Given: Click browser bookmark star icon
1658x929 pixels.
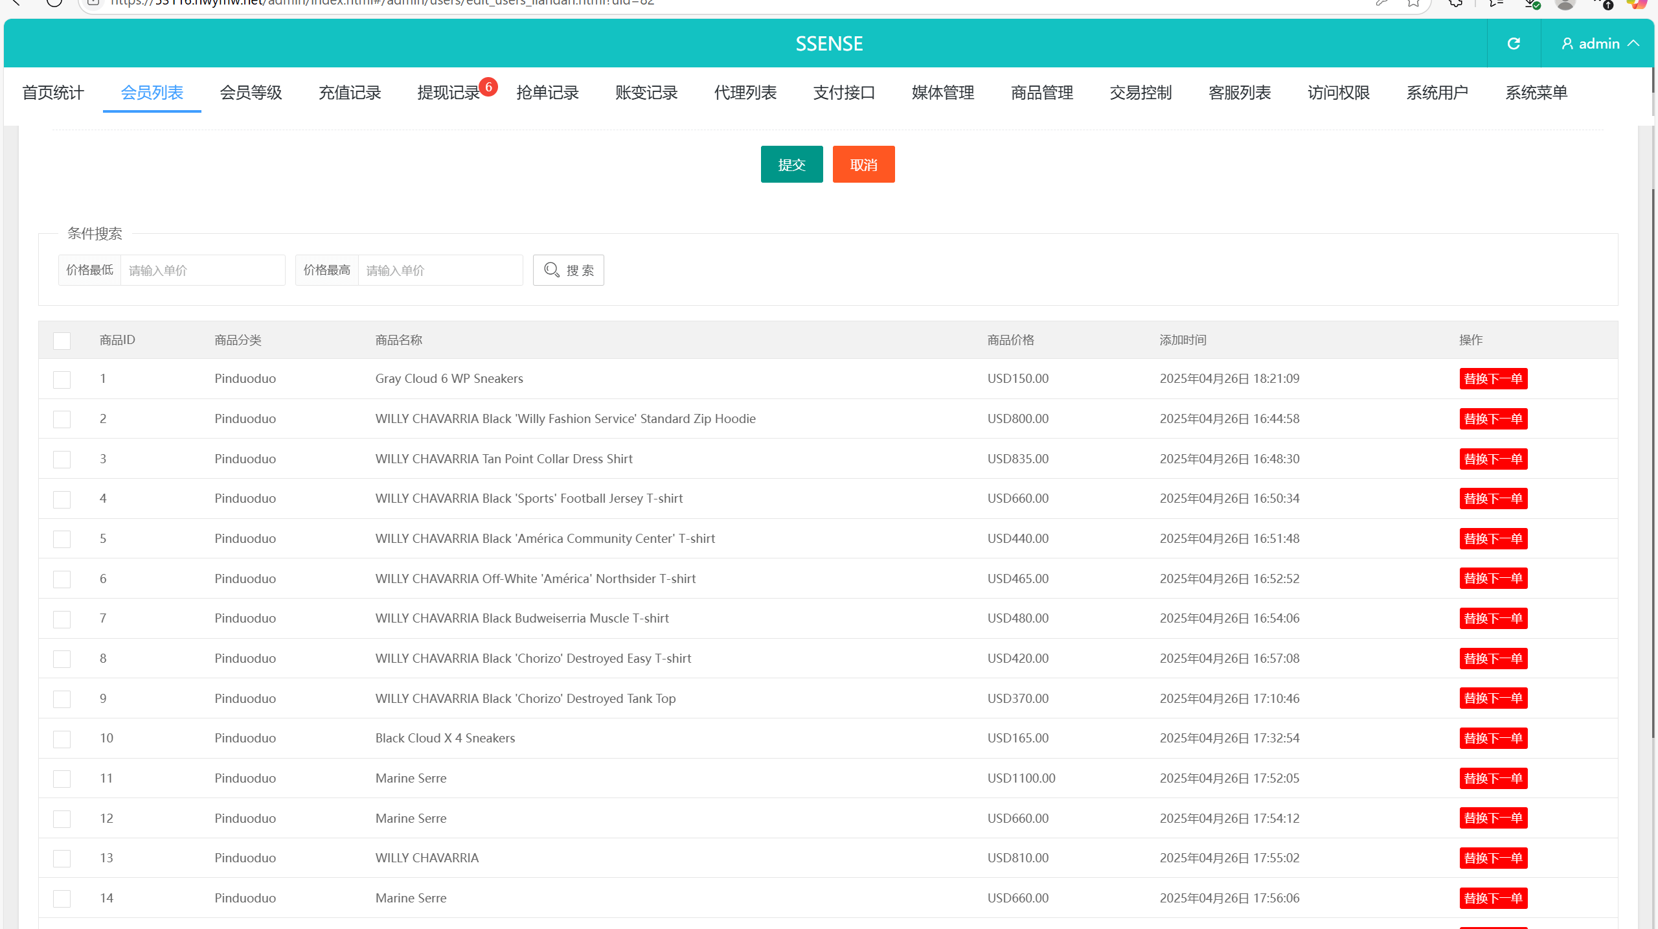Looking at the screenshot, I should click(1413, 3).
